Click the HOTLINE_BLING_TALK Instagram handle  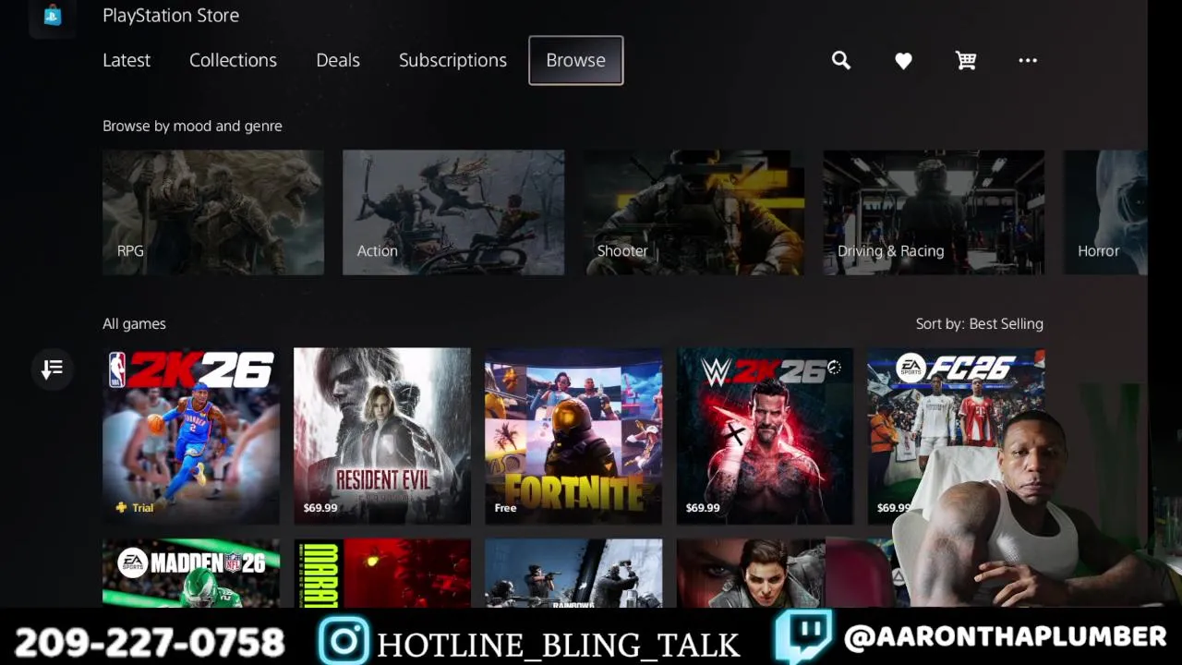(559, 645)
